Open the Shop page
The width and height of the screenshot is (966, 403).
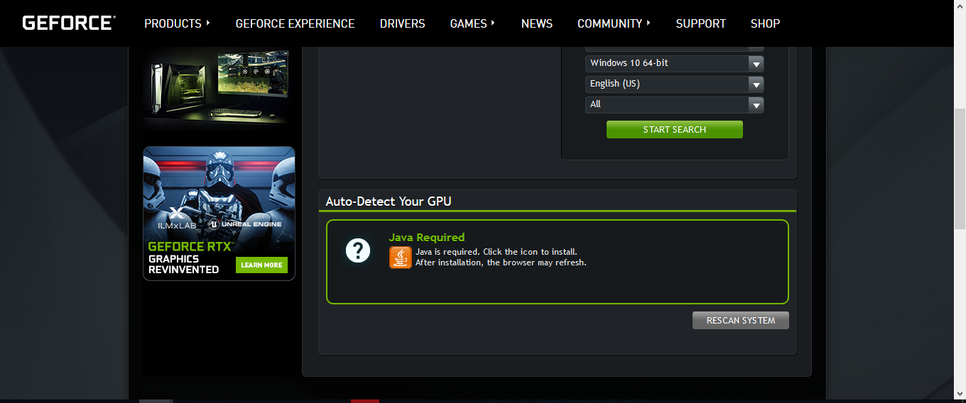pyautogui.click(x=765, y=23)
